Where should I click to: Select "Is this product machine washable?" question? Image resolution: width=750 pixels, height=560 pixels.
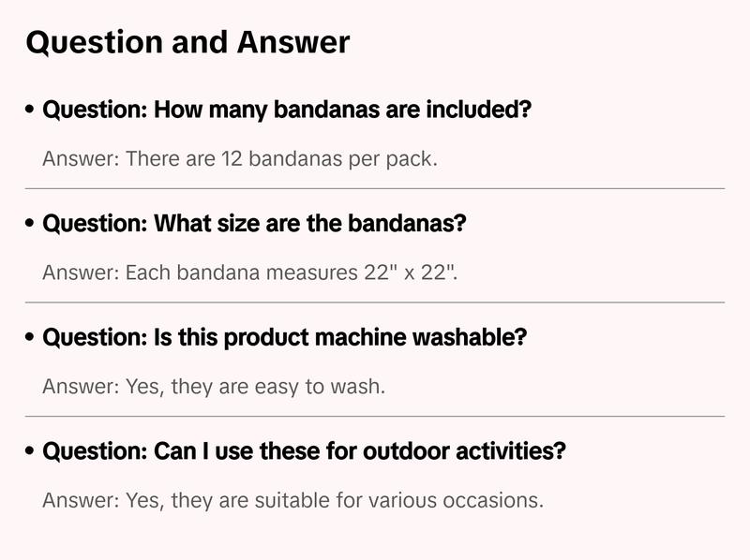click(x=285, y=338)
